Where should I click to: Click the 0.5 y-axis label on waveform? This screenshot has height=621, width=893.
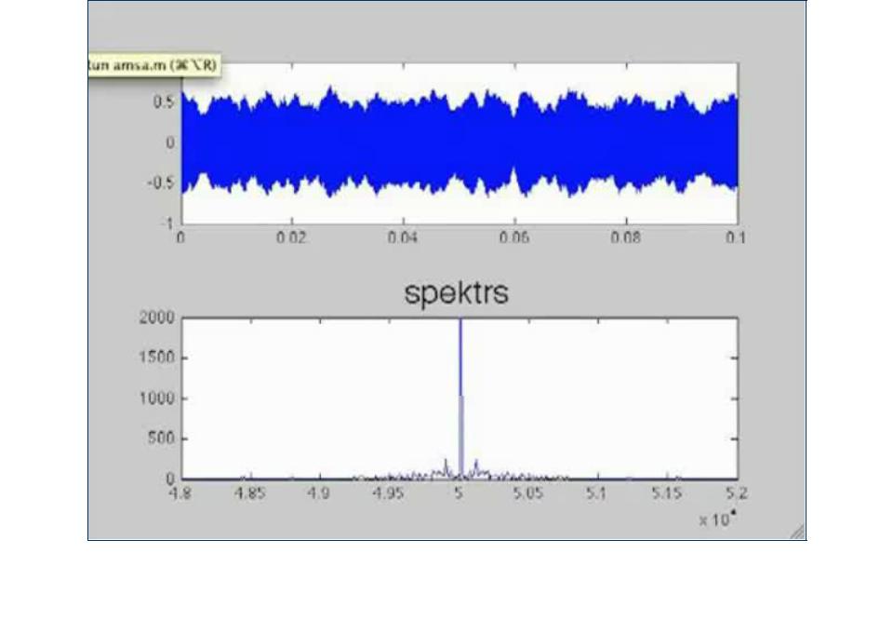(x=164, y=102)
